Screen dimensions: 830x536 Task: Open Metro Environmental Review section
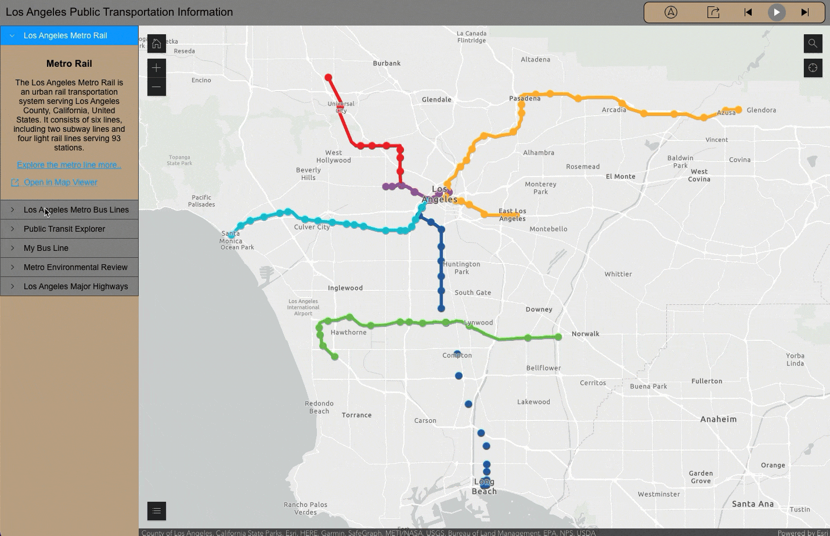coord(69,267)
